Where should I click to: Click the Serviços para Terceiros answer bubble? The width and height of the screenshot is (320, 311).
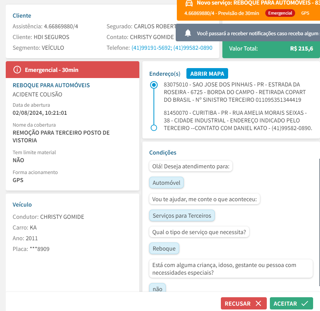(x=182, y=216)
